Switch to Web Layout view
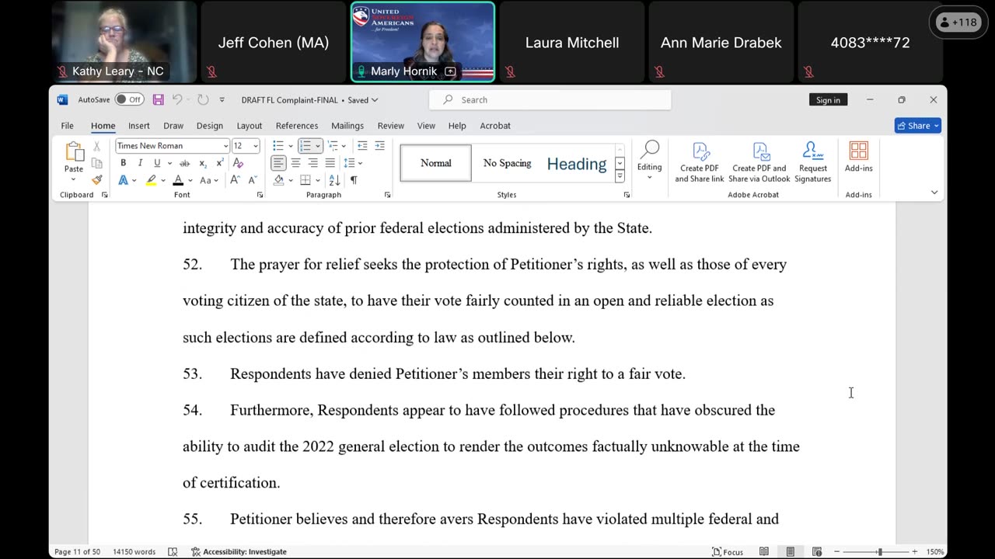Screen dimensions: 995x559 pyautogui.click(x=817, y=552)
